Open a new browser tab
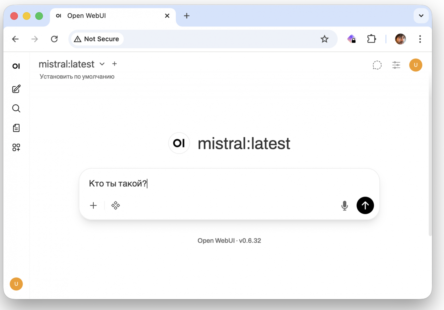 click(x=187, y=16)
